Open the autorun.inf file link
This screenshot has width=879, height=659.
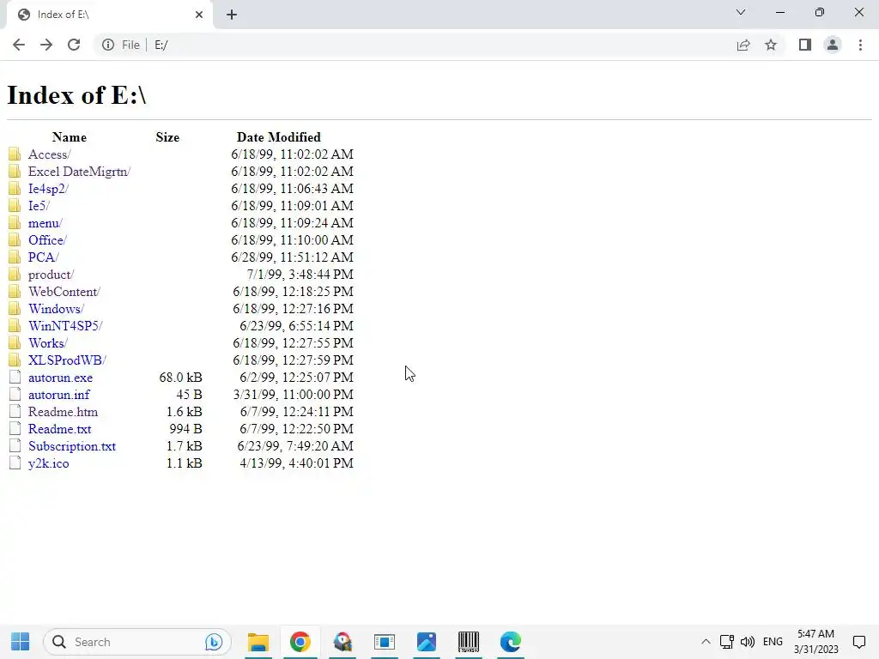[x=59, y=395]
